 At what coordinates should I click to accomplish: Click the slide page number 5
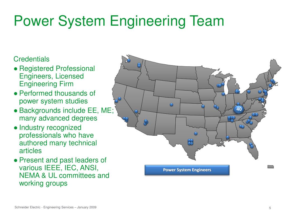(x=270, y=208)
